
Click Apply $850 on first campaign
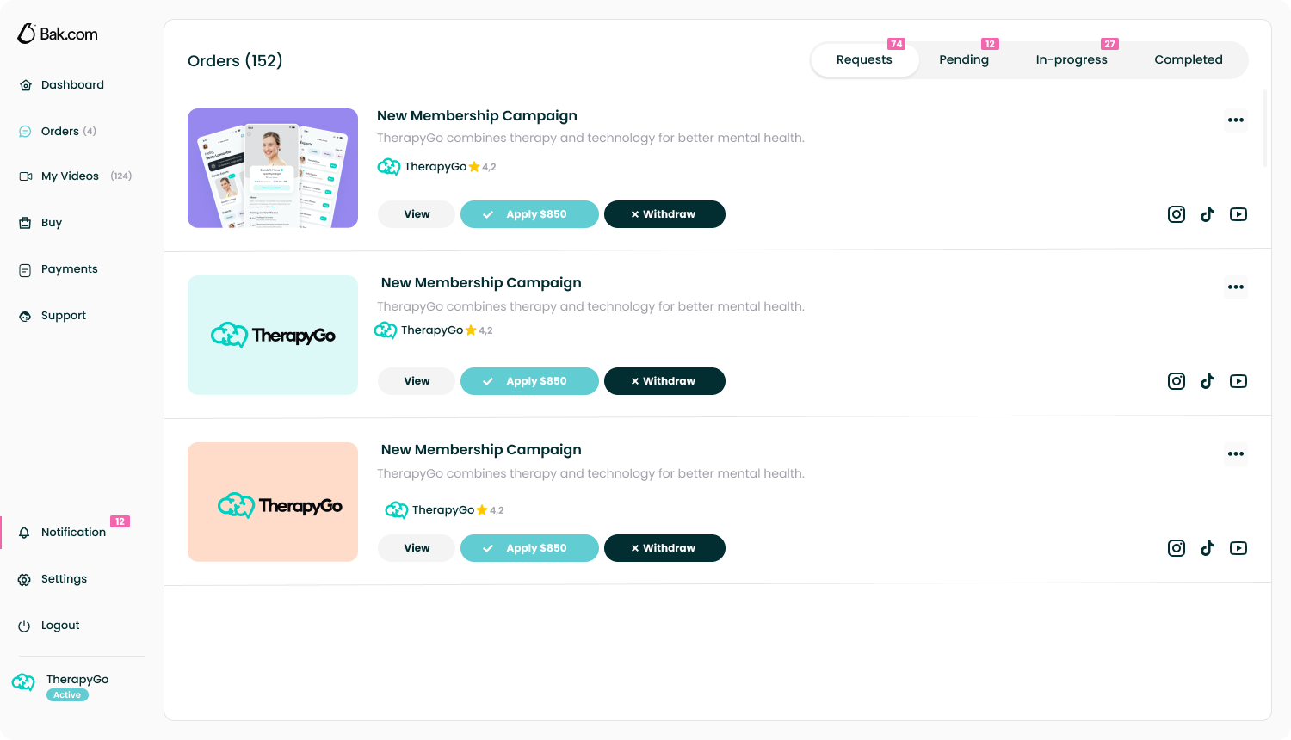529,214
